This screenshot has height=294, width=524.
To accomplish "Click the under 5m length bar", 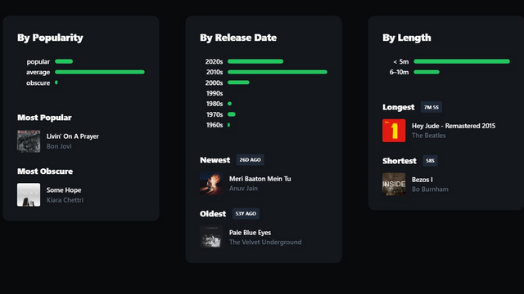I will click(462, 61).
